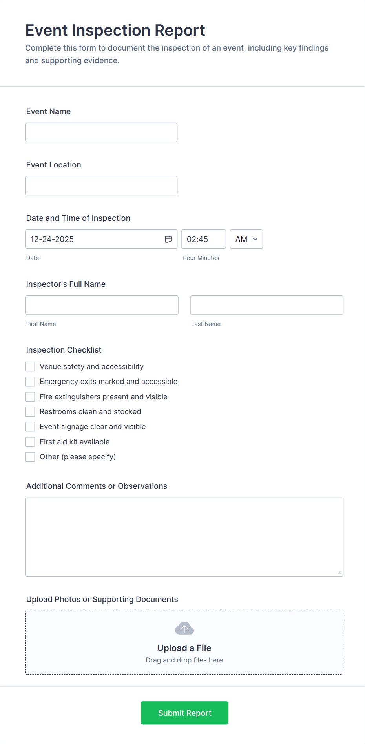
Task: Open the AM/PM dropdown
Action: pyautogui.click(x=246, y=239)
